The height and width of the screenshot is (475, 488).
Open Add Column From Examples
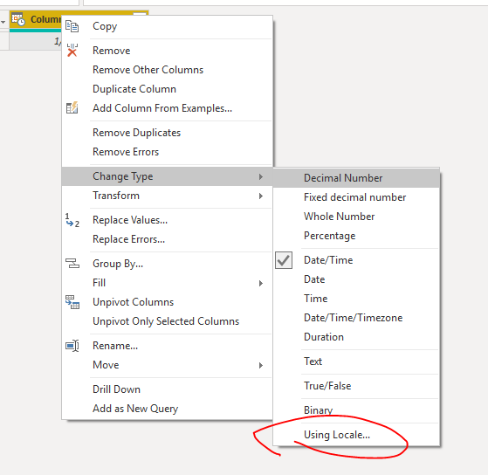pyautogui.click(x=167, y=108)
